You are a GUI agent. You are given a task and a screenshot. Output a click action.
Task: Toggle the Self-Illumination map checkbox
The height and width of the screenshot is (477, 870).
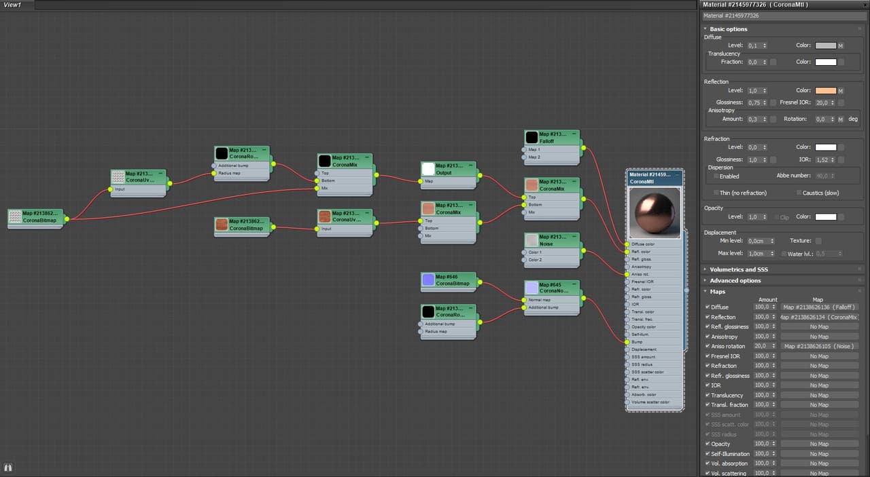708,454
